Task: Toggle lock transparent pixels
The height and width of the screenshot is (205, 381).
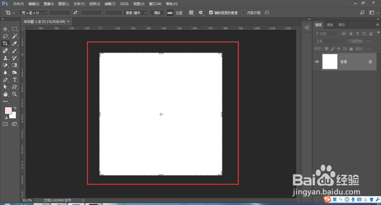Action: coord(327,49)
